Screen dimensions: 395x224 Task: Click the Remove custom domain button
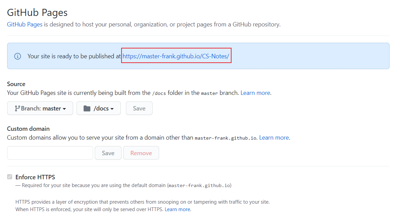tap(141, 153)
